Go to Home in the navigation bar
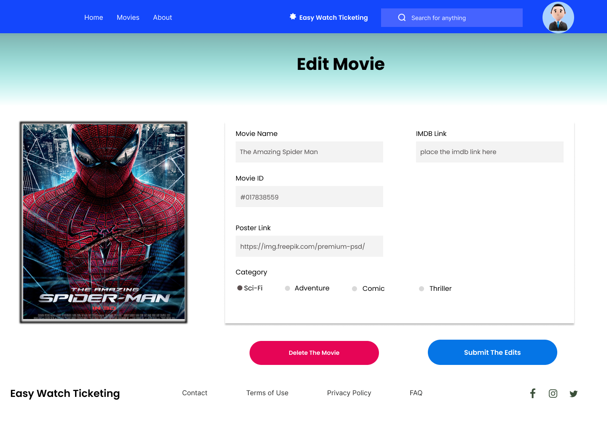Image resolution: width=607 pixels, height=431 pixels. click(94, 17)
